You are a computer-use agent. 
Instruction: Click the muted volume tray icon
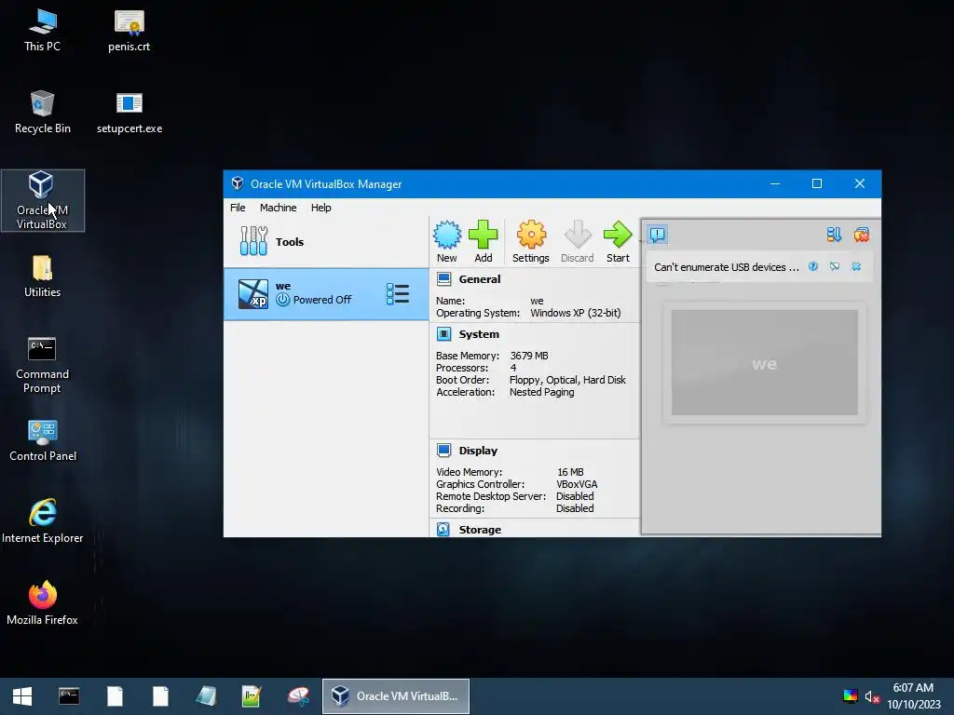click(872, 696)
